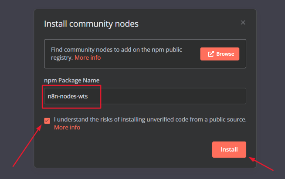Image resolution: width=285 pixels, height=179 pixels.
Task: Click the "npm Package Name" field label
Action: (x=71, y=81)
